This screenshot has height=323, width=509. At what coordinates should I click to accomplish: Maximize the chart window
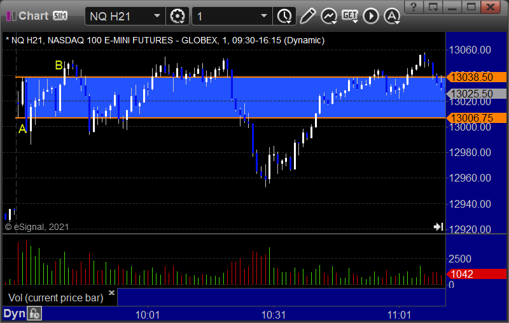click(471, 6)
